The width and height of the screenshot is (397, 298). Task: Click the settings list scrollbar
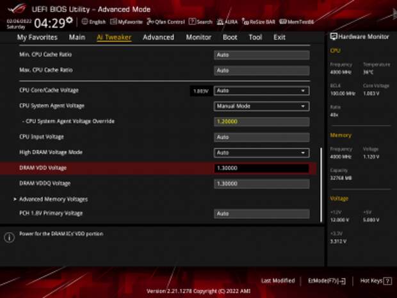(321, 185)
